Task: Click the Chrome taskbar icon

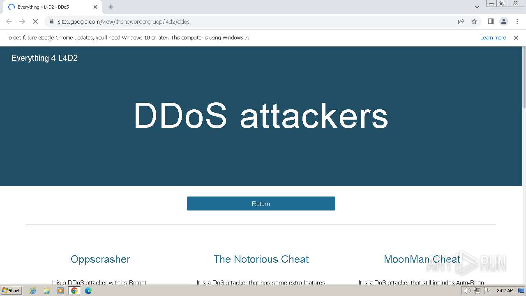Action: (x=74, y=291)
